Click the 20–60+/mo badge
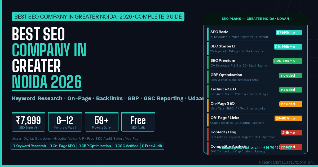The image size is (318, 167). 288,118
